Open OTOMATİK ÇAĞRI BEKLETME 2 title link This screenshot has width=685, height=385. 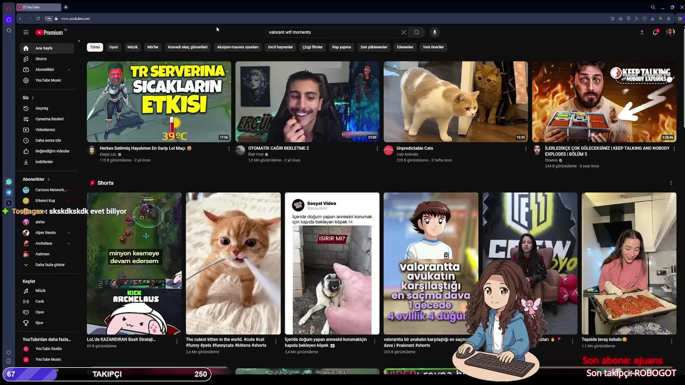pos(278,148)
